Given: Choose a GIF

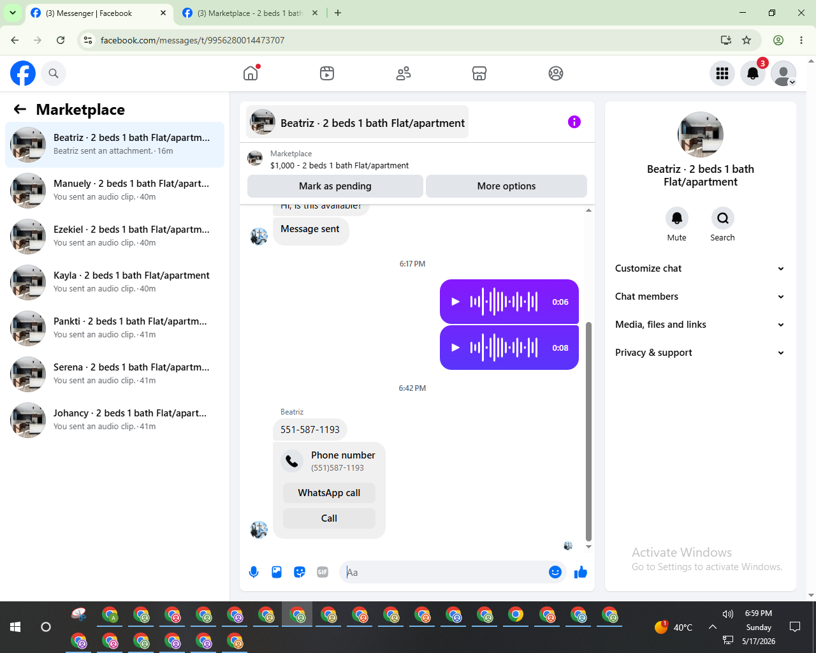Looking at the screenshot, I should (x=323, y=572).
